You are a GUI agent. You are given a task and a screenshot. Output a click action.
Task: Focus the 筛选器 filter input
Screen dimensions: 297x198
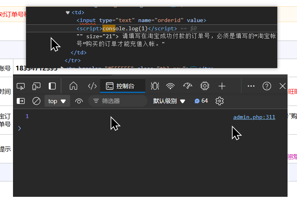[x=118, y=101]
